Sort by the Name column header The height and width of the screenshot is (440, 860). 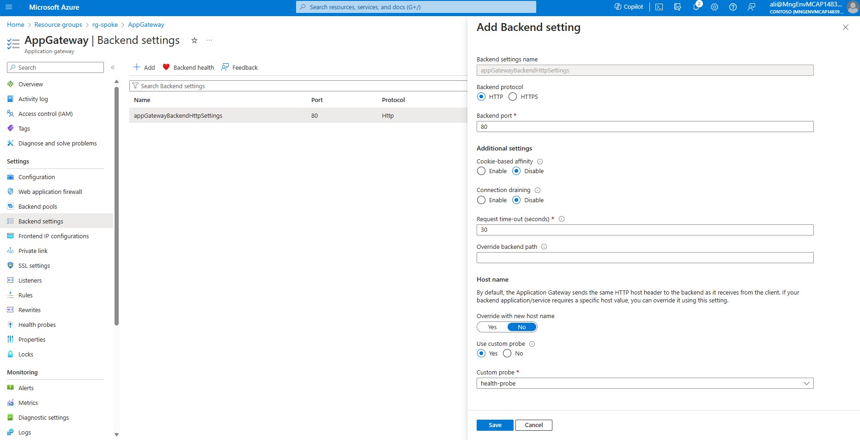142,100
